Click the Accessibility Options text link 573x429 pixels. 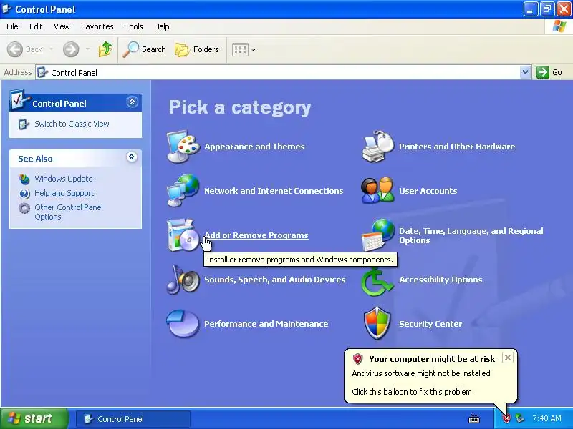[x=440, y=280]
